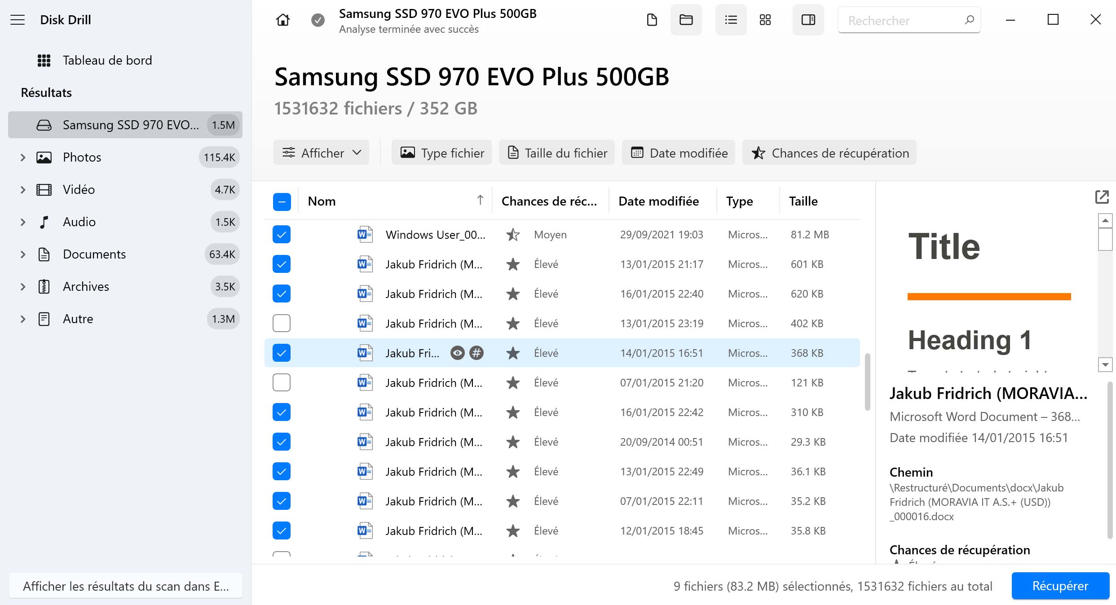This screenshot has height=605, width=1116.
Task: Expand the Autre tree node
Action: pyautogui.click(x=22, y=319)
